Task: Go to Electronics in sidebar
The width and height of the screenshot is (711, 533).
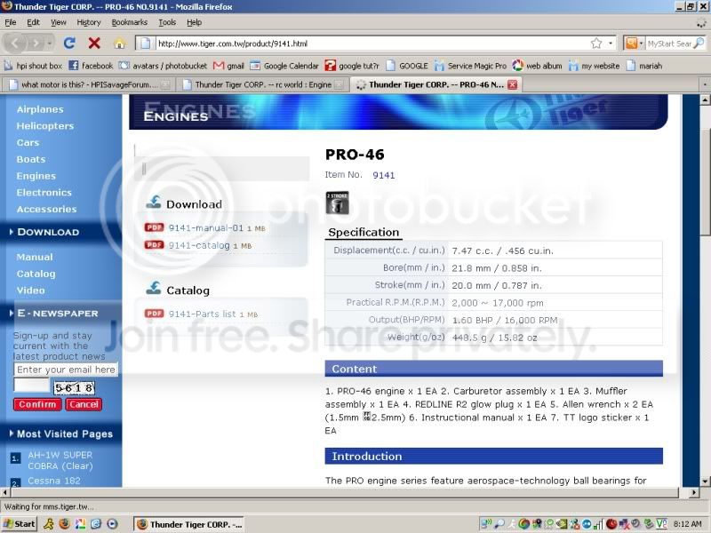Action: (44, 193)
